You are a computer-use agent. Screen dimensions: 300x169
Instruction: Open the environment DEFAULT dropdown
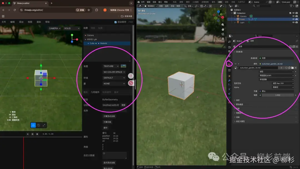tap(114, 78)
